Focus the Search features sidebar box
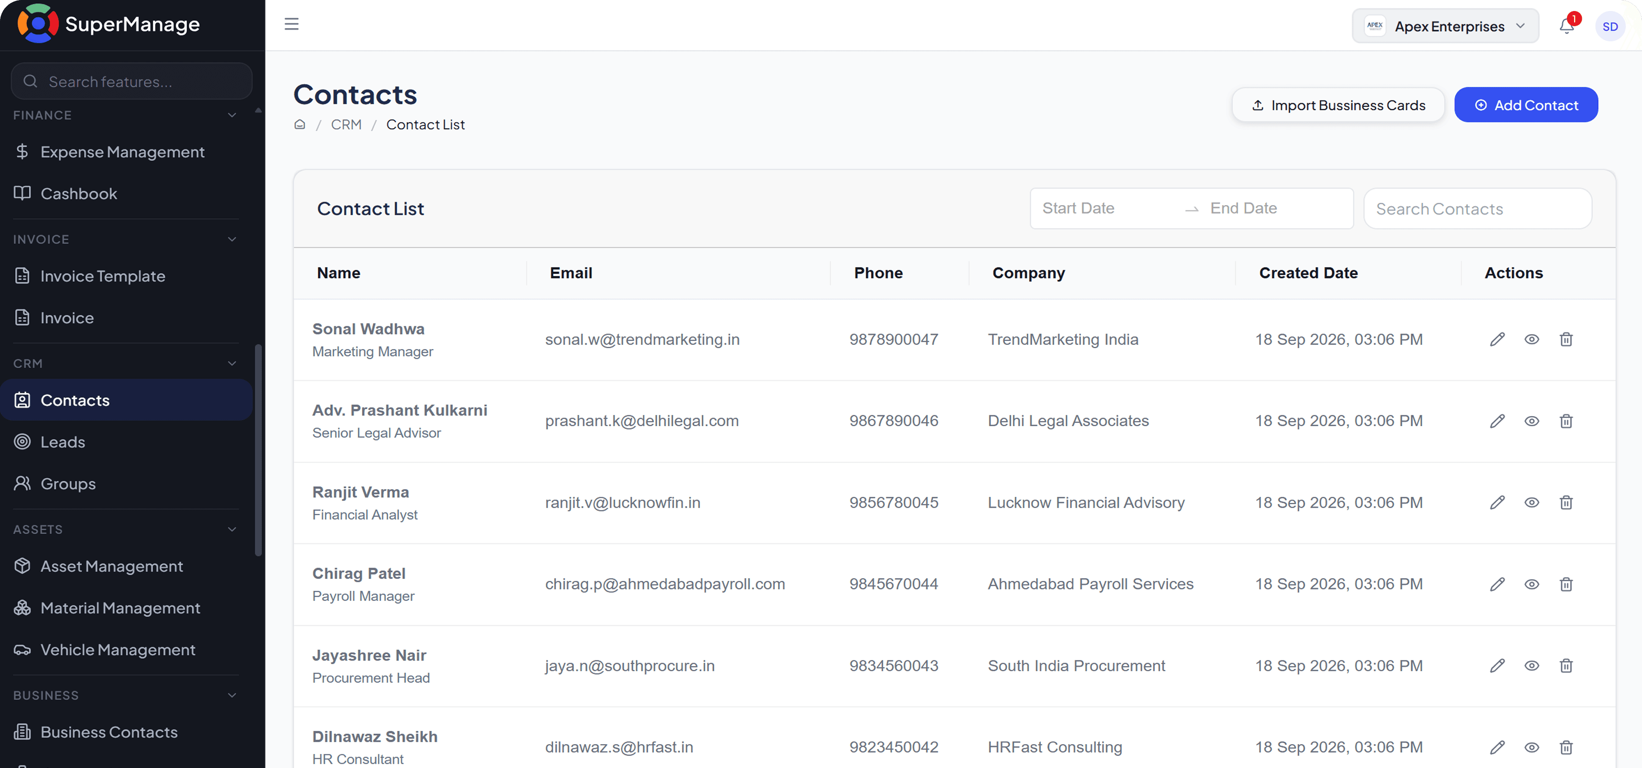Image resolution: width=1642 pixels, height=768 pixels. coord(131,81)
